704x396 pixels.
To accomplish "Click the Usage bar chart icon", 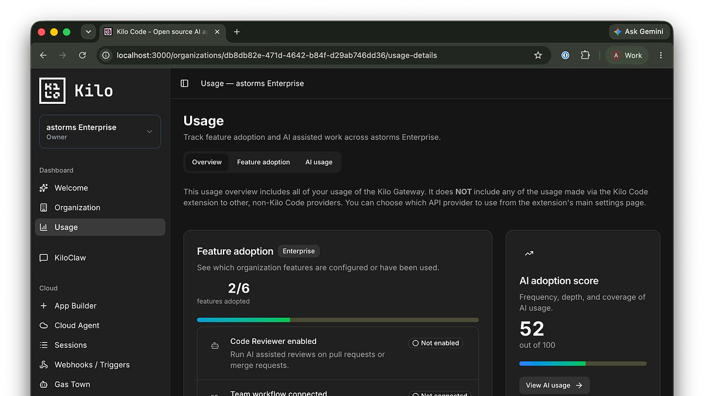I will [x=43, y=227].
